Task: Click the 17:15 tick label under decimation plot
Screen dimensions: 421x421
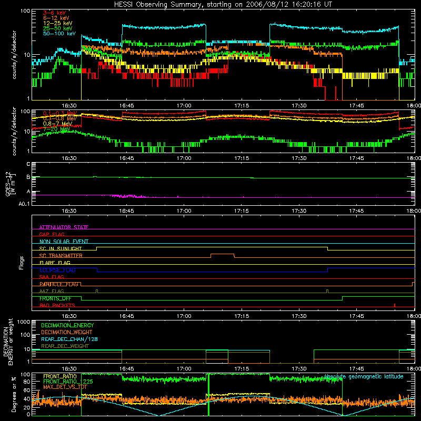Action: [242, 369]
